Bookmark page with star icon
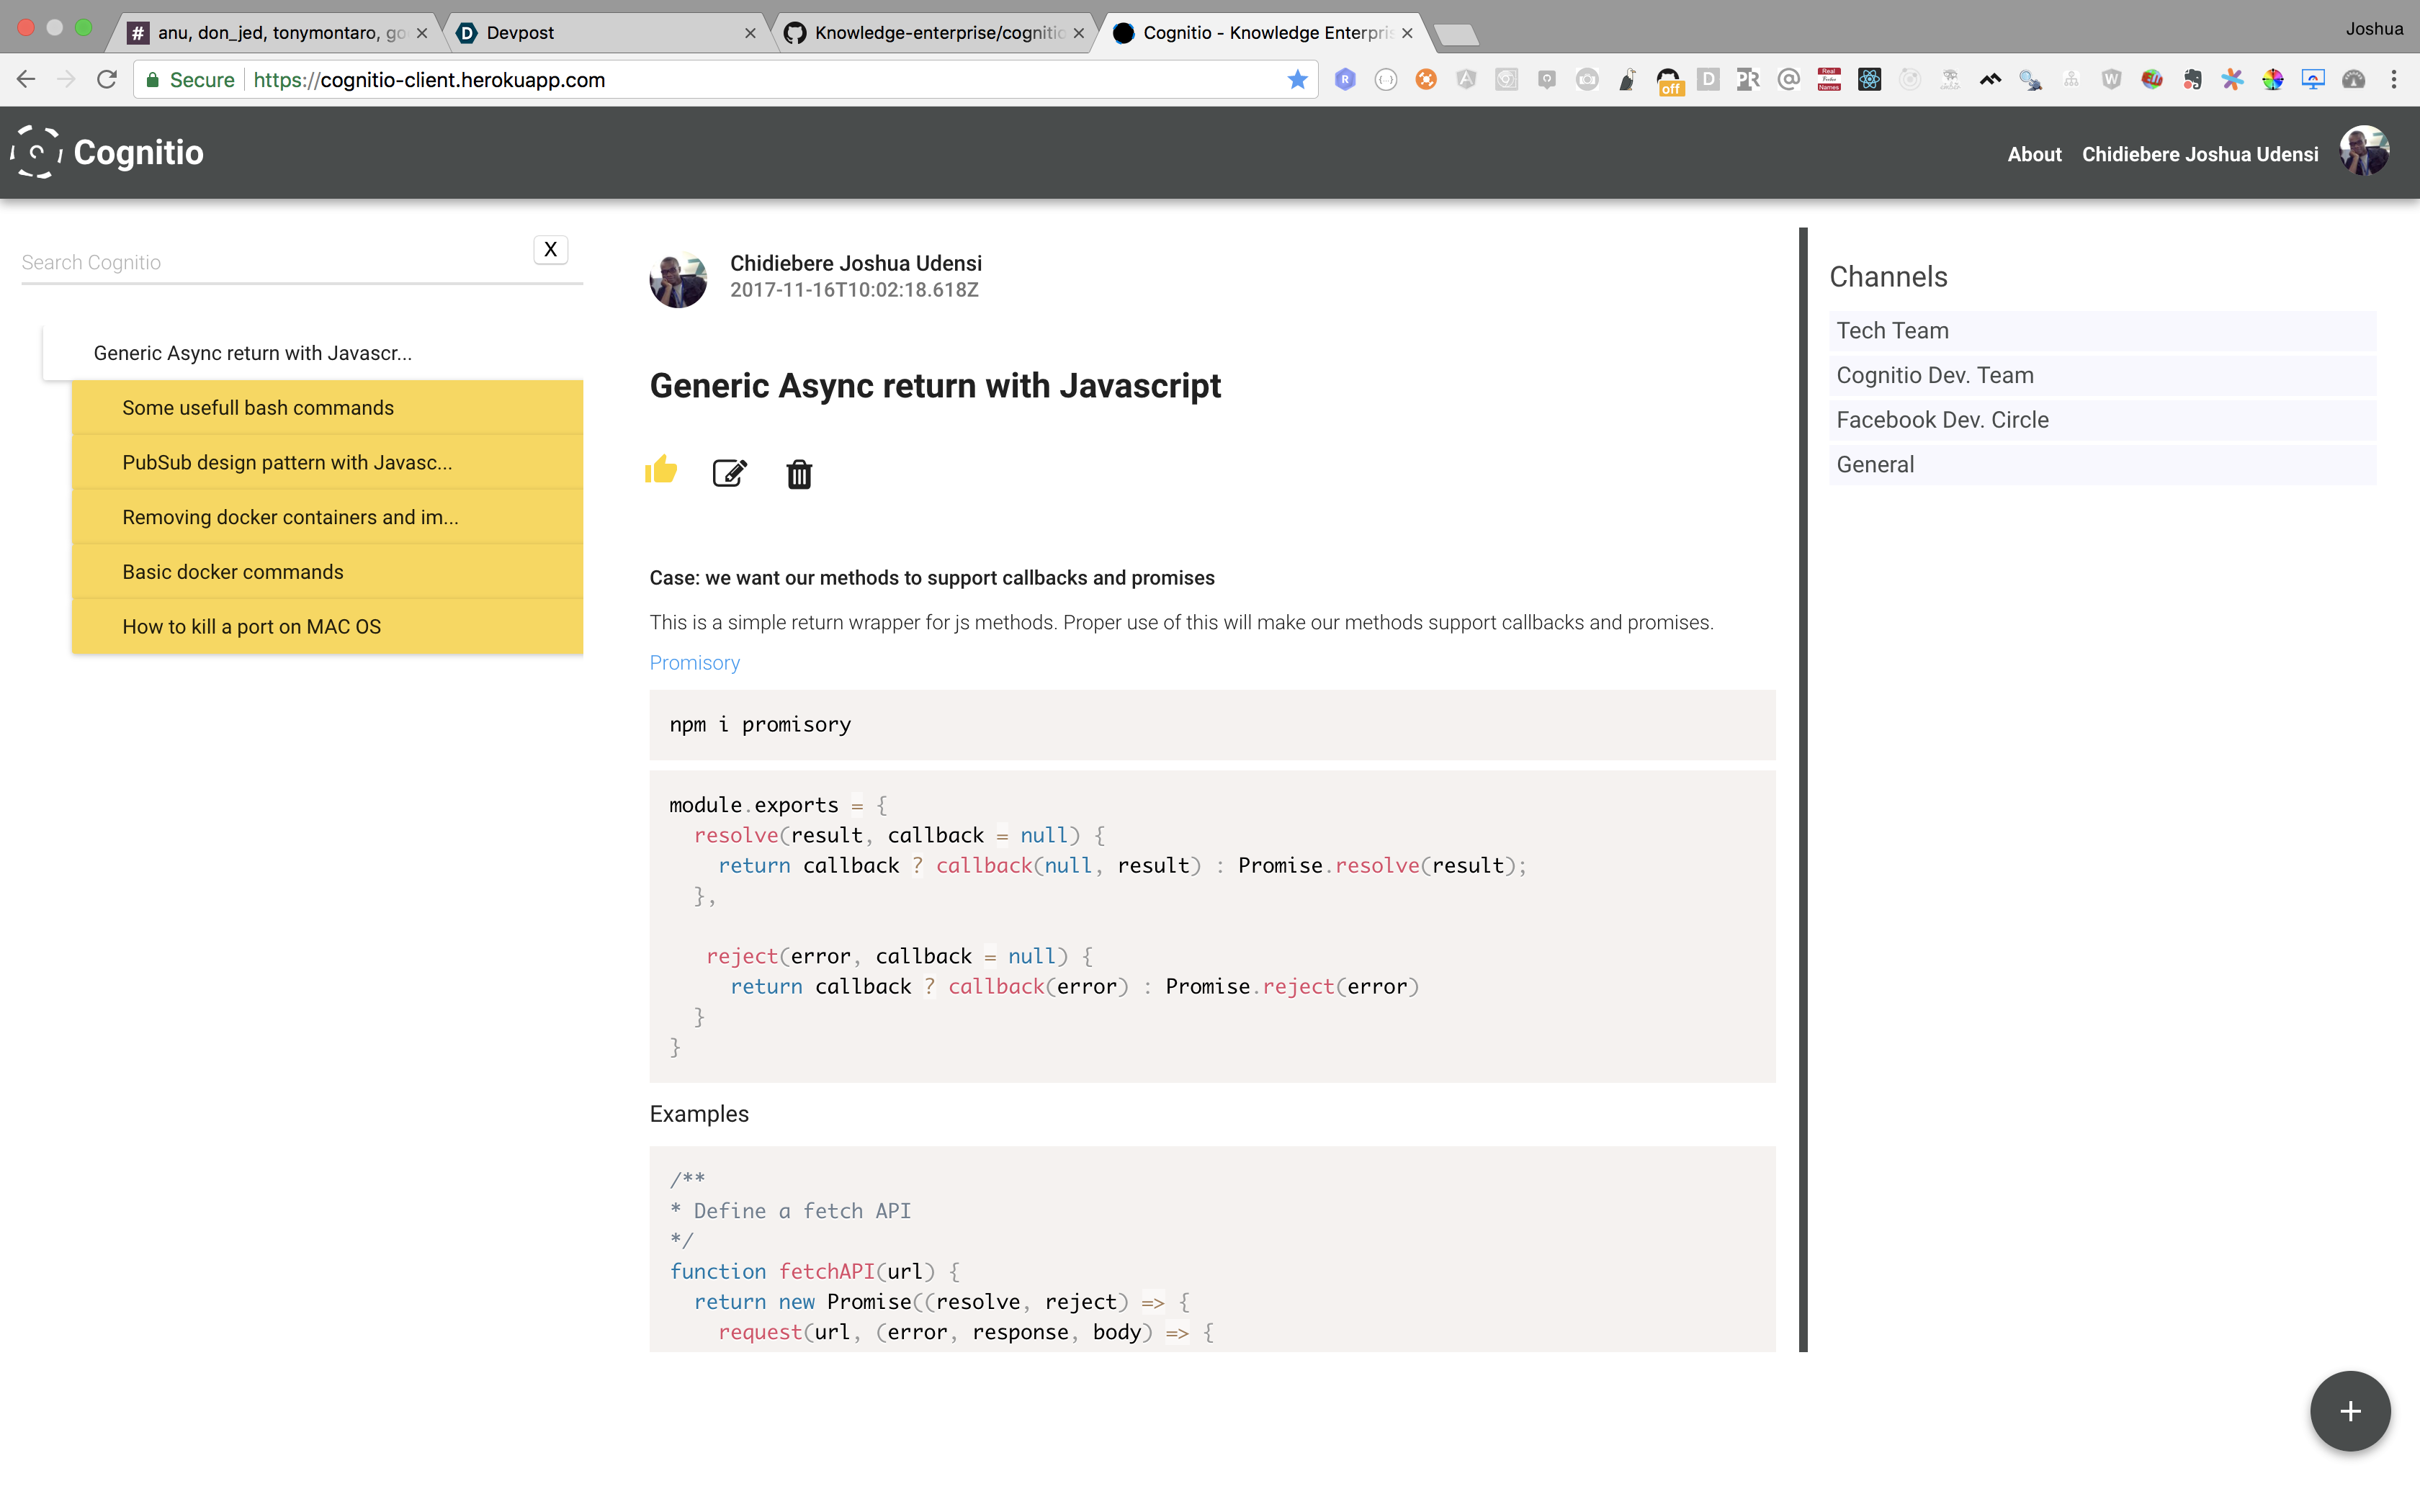2420x1512 pixels. (x=1297, y=80)
